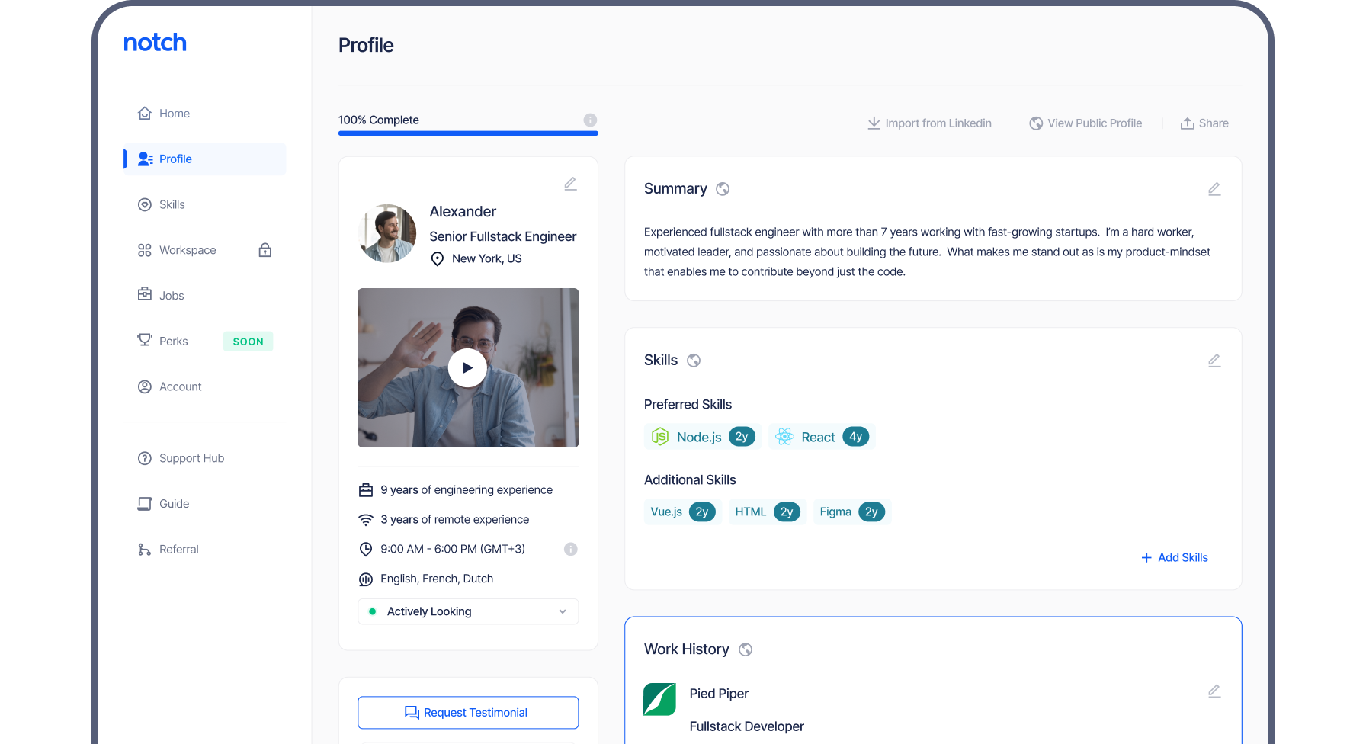The image size is (1366, 744).
Task: Click the profile completion progress bar
Action: point(468,133)
